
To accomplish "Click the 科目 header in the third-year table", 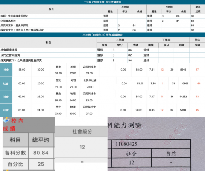I will pyautogui.click(x=48, y=43).
